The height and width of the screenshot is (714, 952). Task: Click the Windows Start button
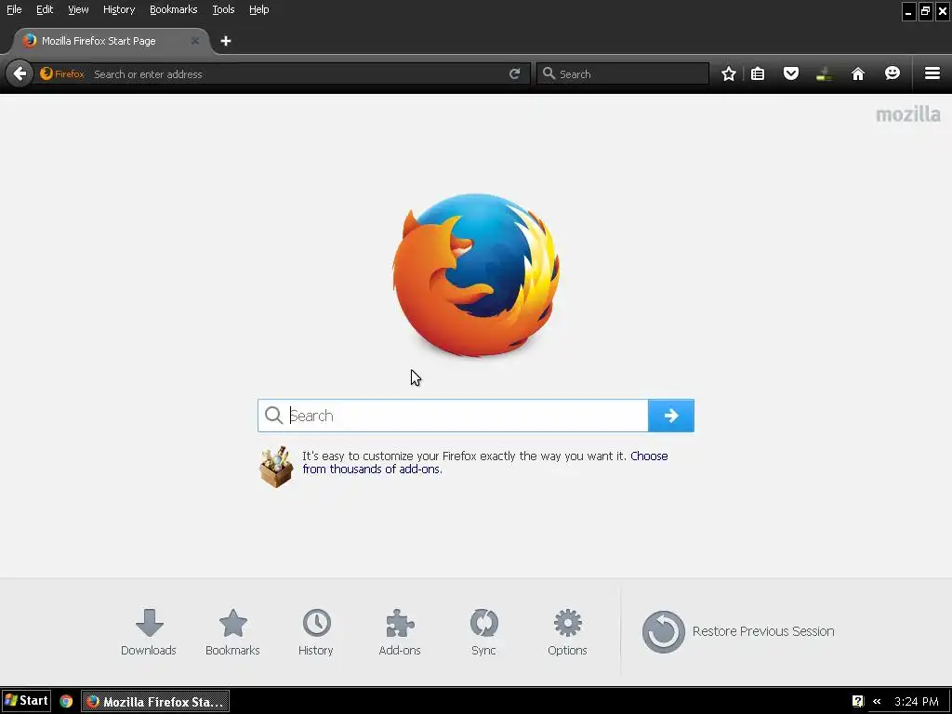(x=26, y=701)
